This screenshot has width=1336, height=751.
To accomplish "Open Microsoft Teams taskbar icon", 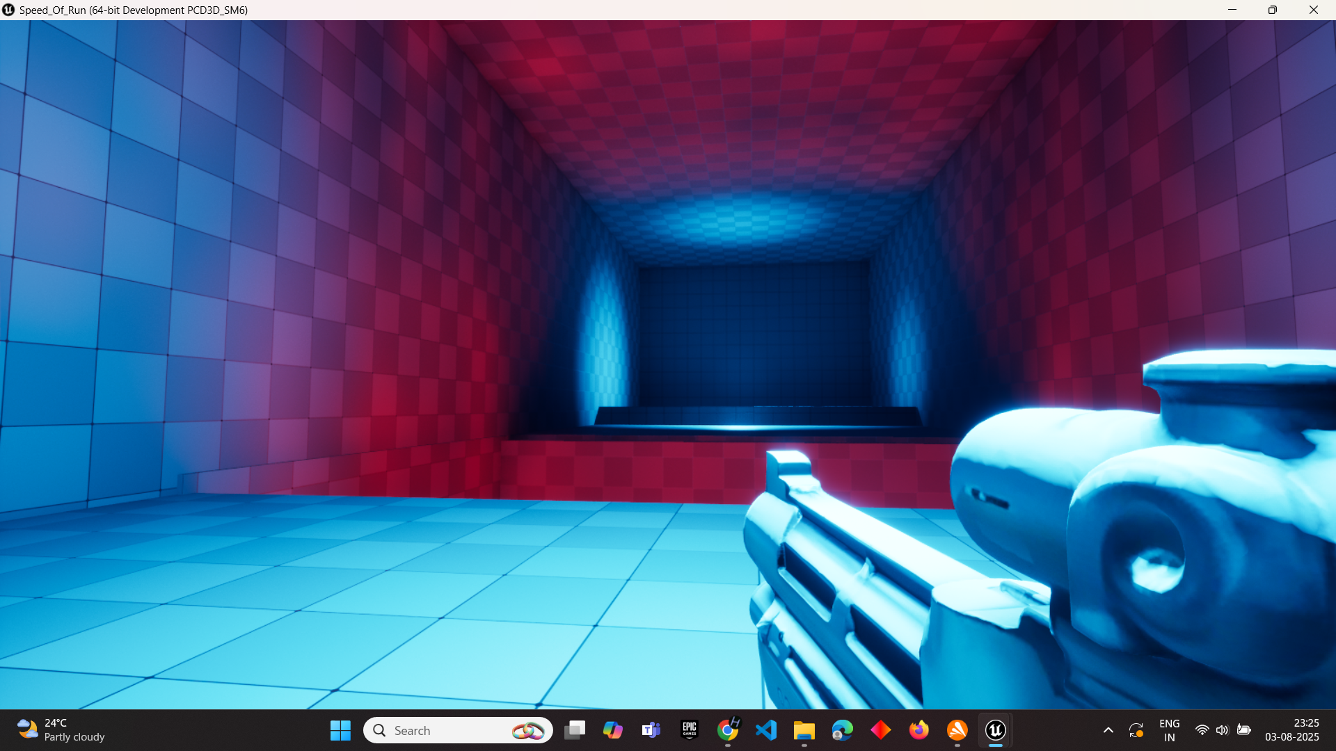I will coord(651,730).
